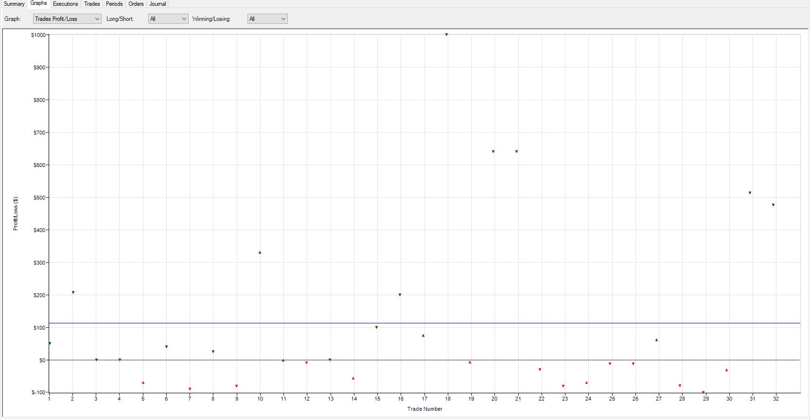The width and height of the screenshot is (810, 420).
Task: Click the trade 5 red loss marker
Action: click(143, 383)
